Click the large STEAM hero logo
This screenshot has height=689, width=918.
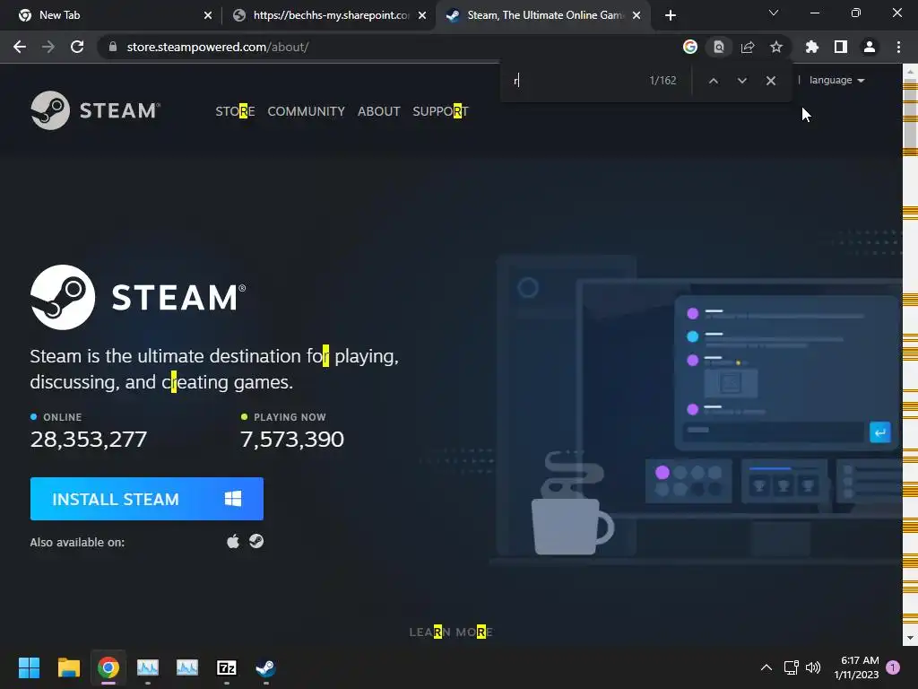click(x=138, y=297)
